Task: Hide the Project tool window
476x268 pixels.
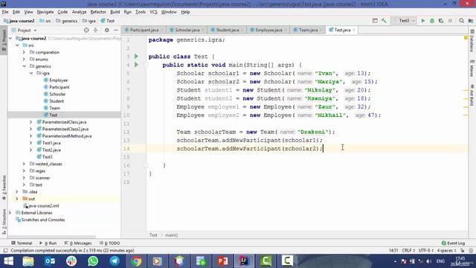Action: point(116,30)
